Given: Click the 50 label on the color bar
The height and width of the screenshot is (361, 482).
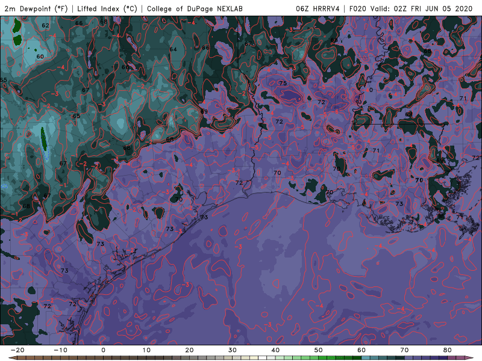Looking at the screenshot, I should click(x=319, y=350).
